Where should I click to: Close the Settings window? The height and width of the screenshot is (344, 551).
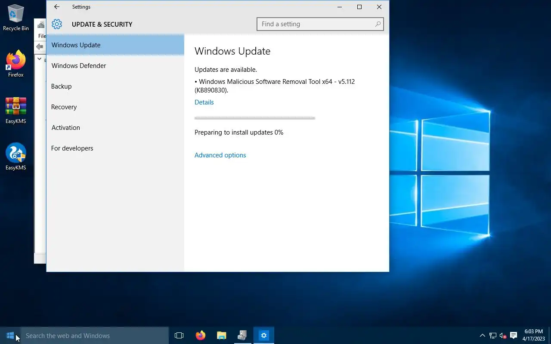tap(379, 7)
